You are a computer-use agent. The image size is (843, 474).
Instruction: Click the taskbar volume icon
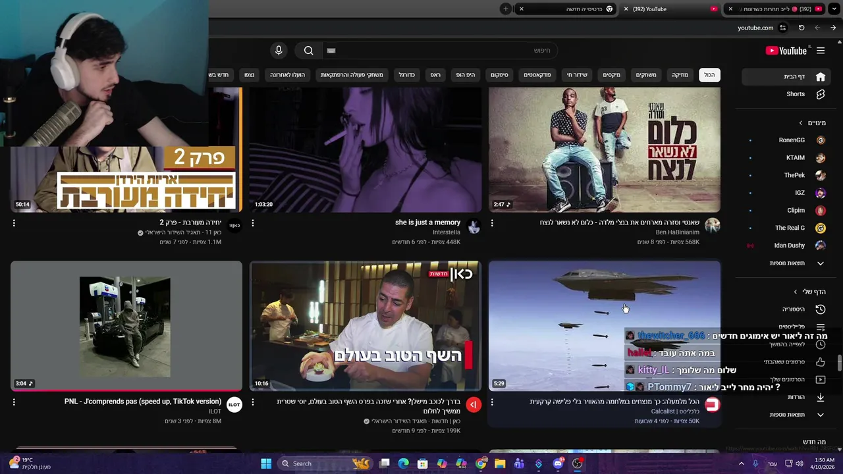point(800,463)
